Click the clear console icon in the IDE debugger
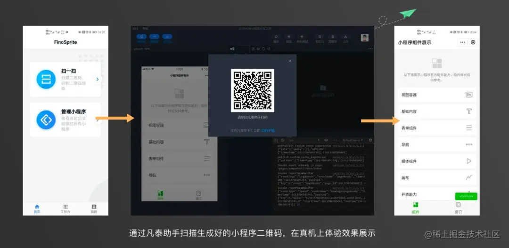 pyautogui.click(x=283, y=140)
